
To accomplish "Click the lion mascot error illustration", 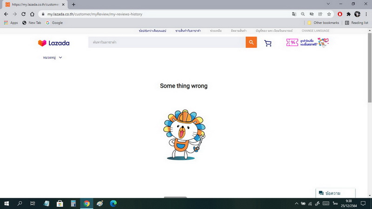I will coord(184,135).
